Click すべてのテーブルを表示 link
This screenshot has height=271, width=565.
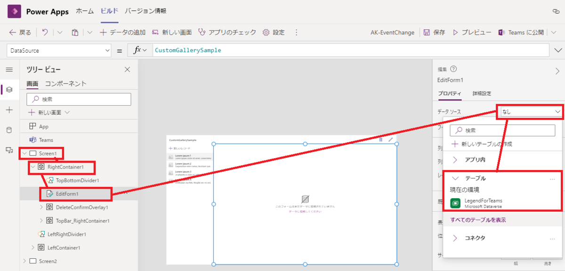click(x=478, y=220)
